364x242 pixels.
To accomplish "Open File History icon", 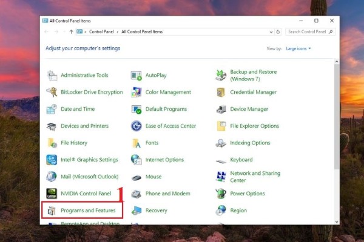I will pyautogui.click(x=52, y=143).
